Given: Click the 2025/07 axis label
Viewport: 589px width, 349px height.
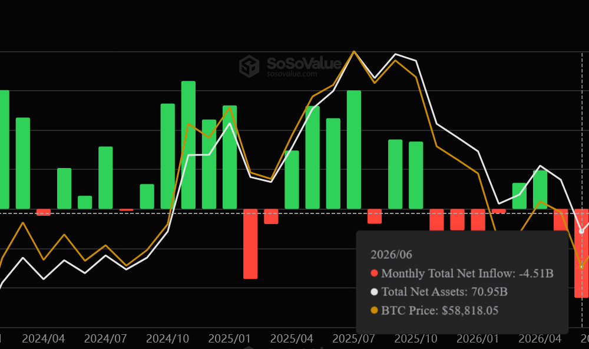Looking at the screenshot, I should [354, 338].
